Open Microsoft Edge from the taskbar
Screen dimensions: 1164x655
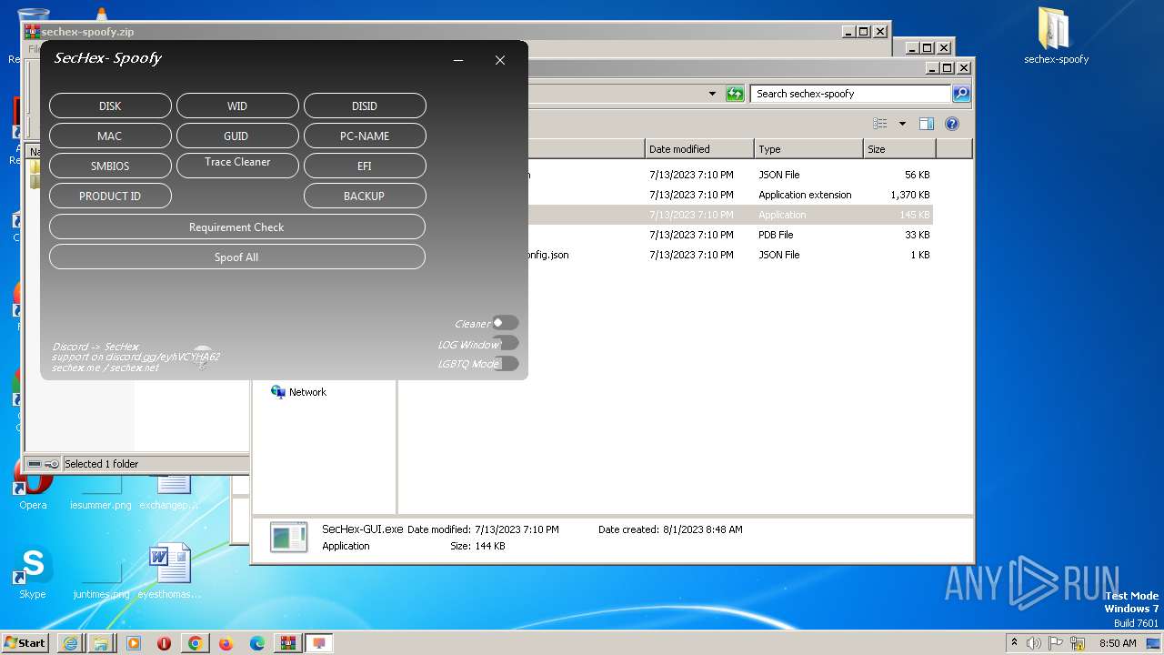257,643
